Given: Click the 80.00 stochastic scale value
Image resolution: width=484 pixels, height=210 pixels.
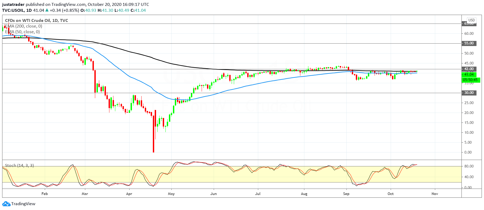Looking at the screenshot, I should coord(469,166).
